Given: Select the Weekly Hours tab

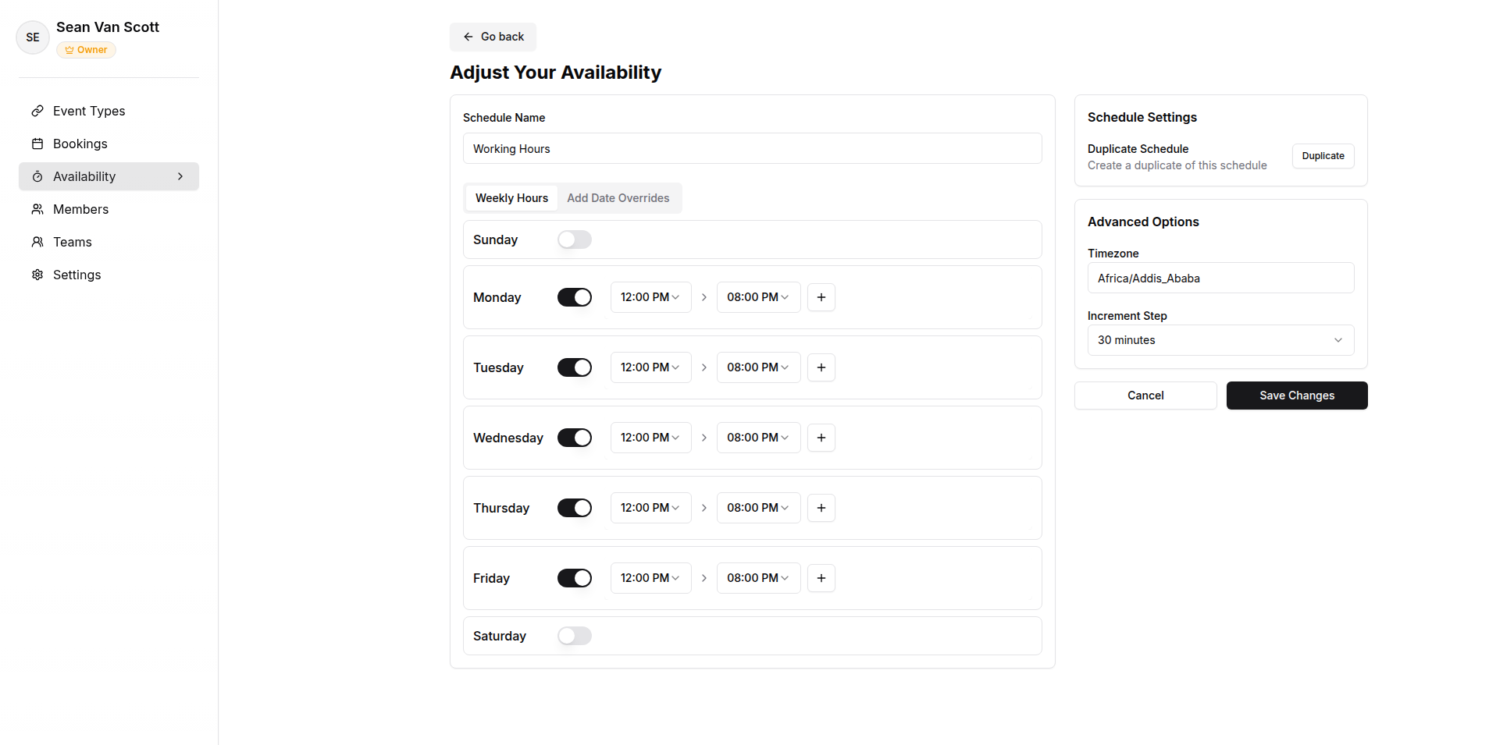Looking at the screenshot, I should click(x=511, y=198).
